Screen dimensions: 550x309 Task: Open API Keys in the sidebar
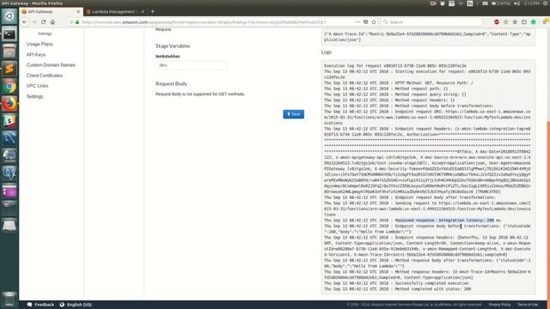click(x=36, y=55)
